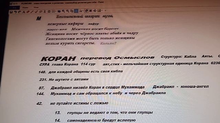The image size is (220, 123).
Task: Click the line 'Не шутите с аятами'
Action: coord(68,79)
